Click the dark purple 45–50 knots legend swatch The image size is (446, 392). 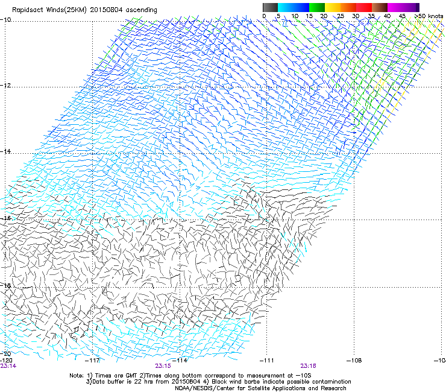(411, 7)
